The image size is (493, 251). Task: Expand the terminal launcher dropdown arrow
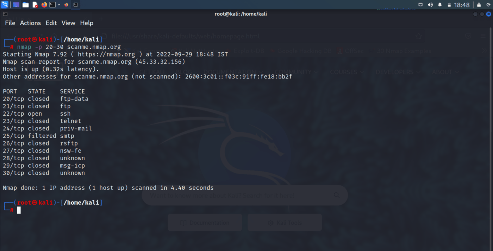59,5
